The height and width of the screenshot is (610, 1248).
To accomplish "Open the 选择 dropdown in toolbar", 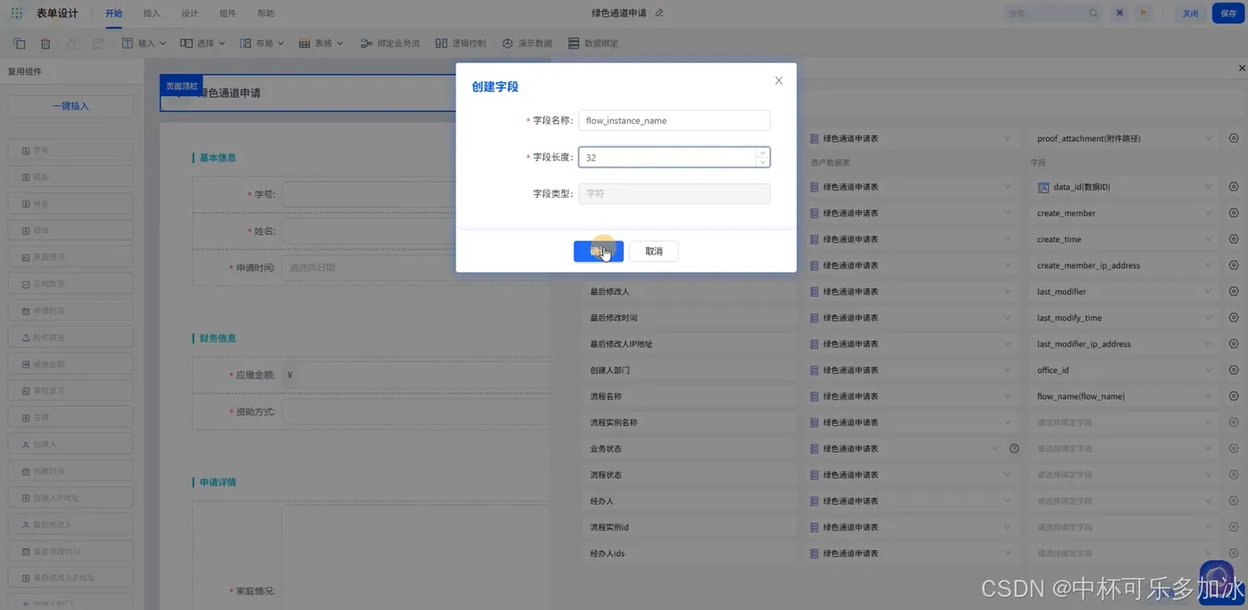I will tap(202, 43).
